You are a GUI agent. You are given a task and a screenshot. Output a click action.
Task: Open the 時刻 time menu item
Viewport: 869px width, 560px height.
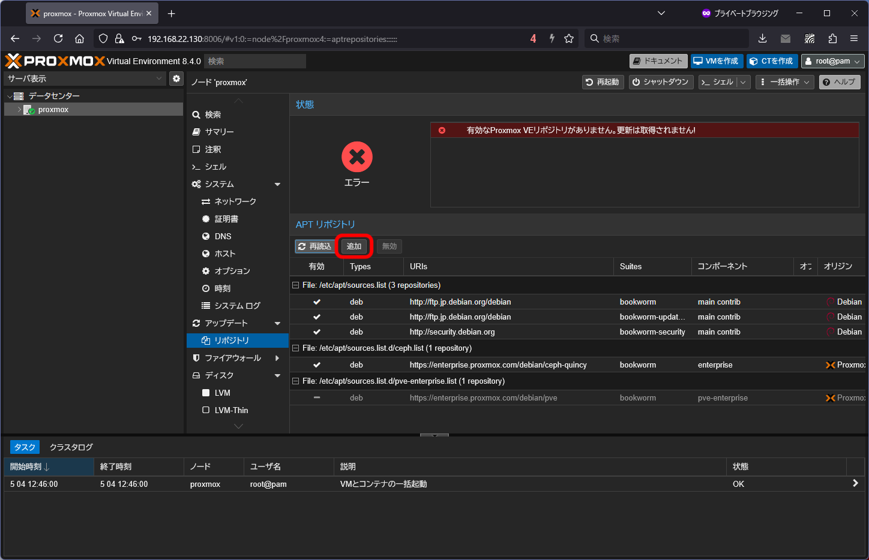pos(238,288)
